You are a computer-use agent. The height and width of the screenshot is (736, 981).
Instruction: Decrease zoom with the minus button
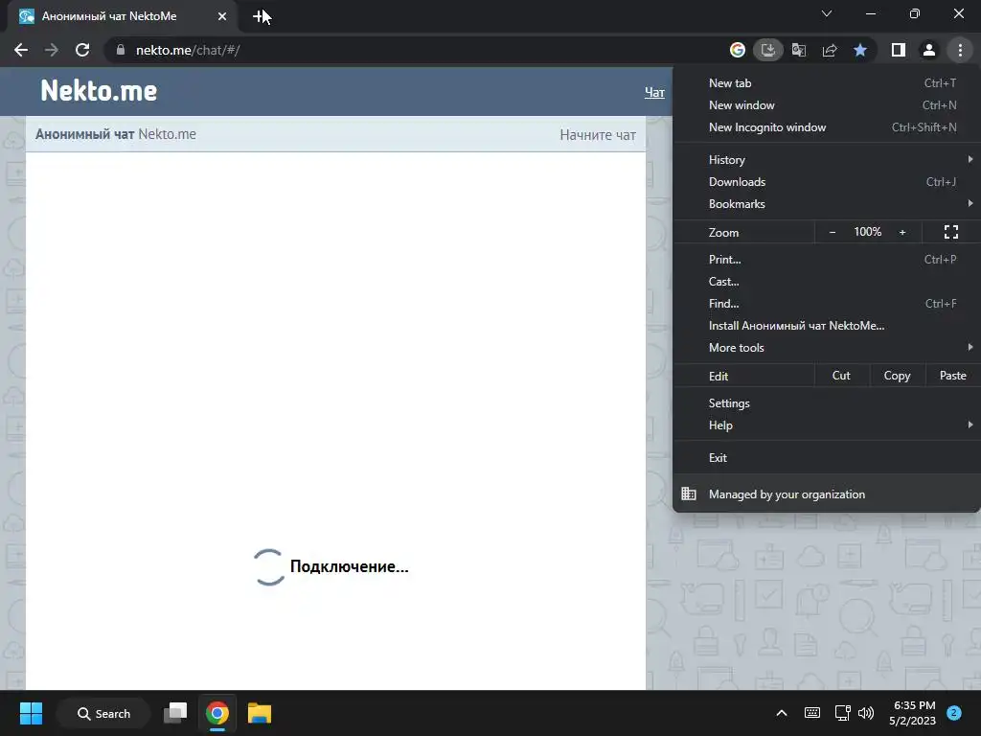pyautogui.click(x=833, y=232)
